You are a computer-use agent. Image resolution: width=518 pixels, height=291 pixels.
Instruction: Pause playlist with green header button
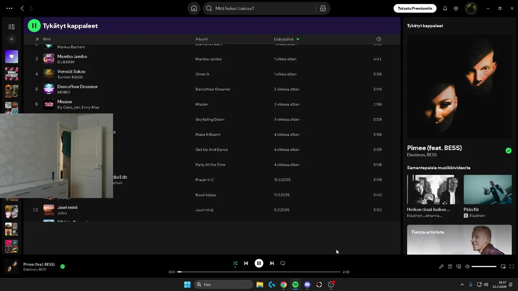34,25
